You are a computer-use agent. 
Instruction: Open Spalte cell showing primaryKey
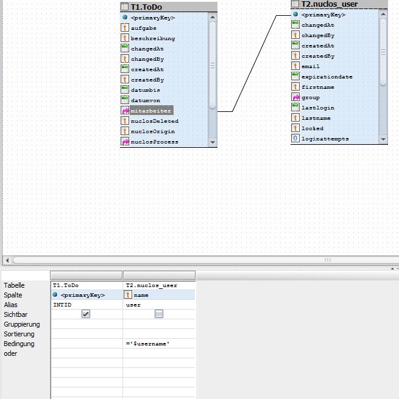click(x=87, y=295)
